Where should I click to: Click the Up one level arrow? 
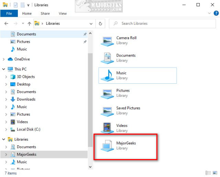click(29, 24)
